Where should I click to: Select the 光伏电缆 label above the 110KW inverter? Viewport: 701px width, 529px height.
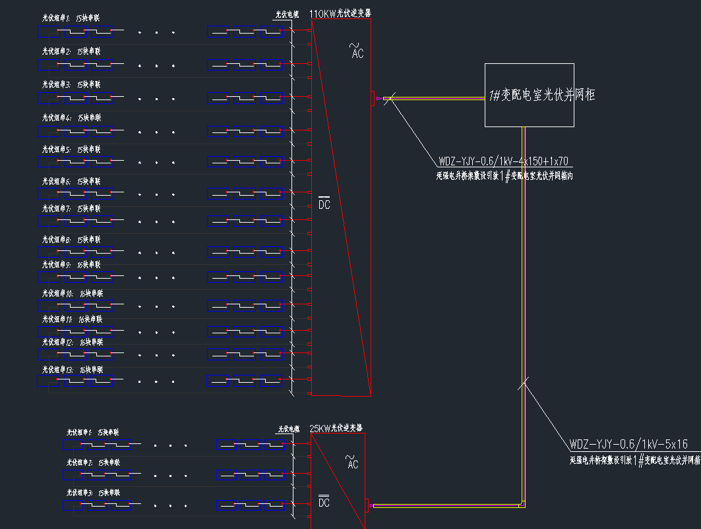tap(288, 13)
